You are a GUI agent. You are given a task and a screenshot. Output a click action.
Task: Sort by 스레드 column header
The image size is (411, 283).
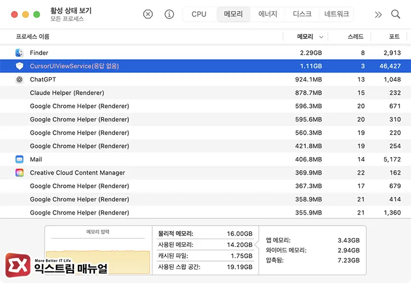click(x=356, y=37)
